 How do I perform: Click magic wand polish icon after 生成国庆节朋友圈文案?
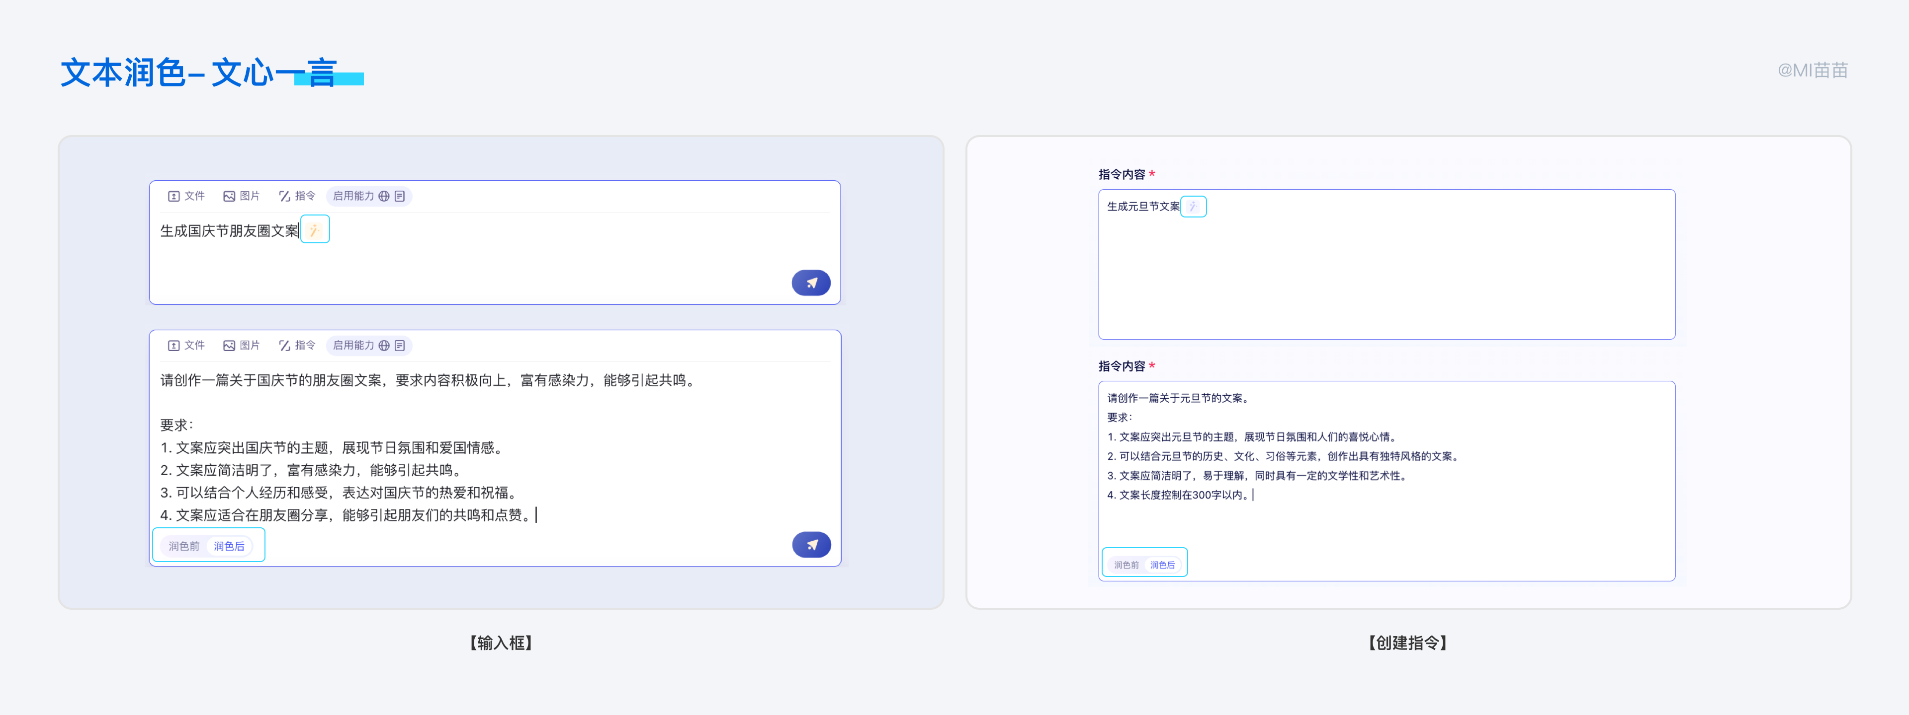[315, 229]
